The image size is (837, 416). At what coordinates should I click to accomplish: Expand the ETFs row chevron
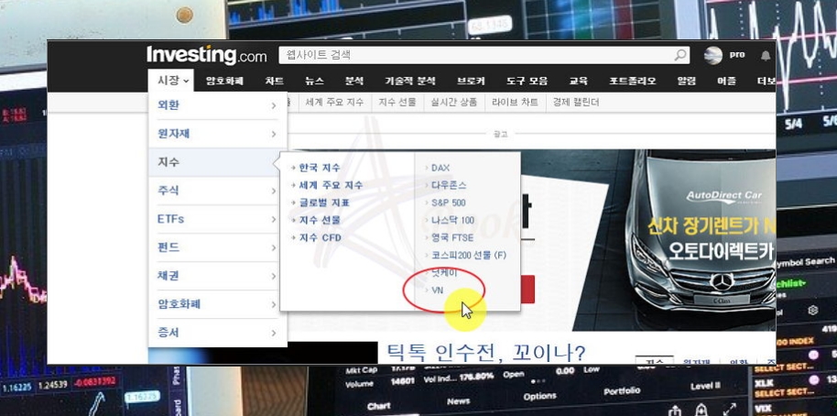click(273, 220)
